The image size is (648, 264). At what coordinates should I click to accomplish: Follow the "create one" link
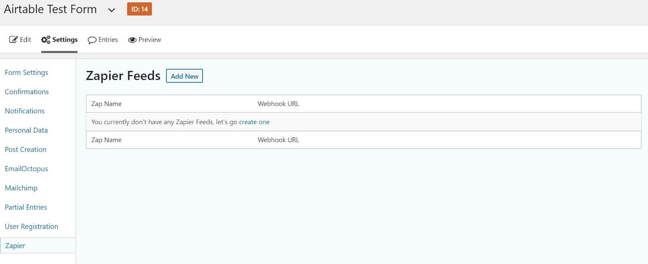tap(254, 122)
